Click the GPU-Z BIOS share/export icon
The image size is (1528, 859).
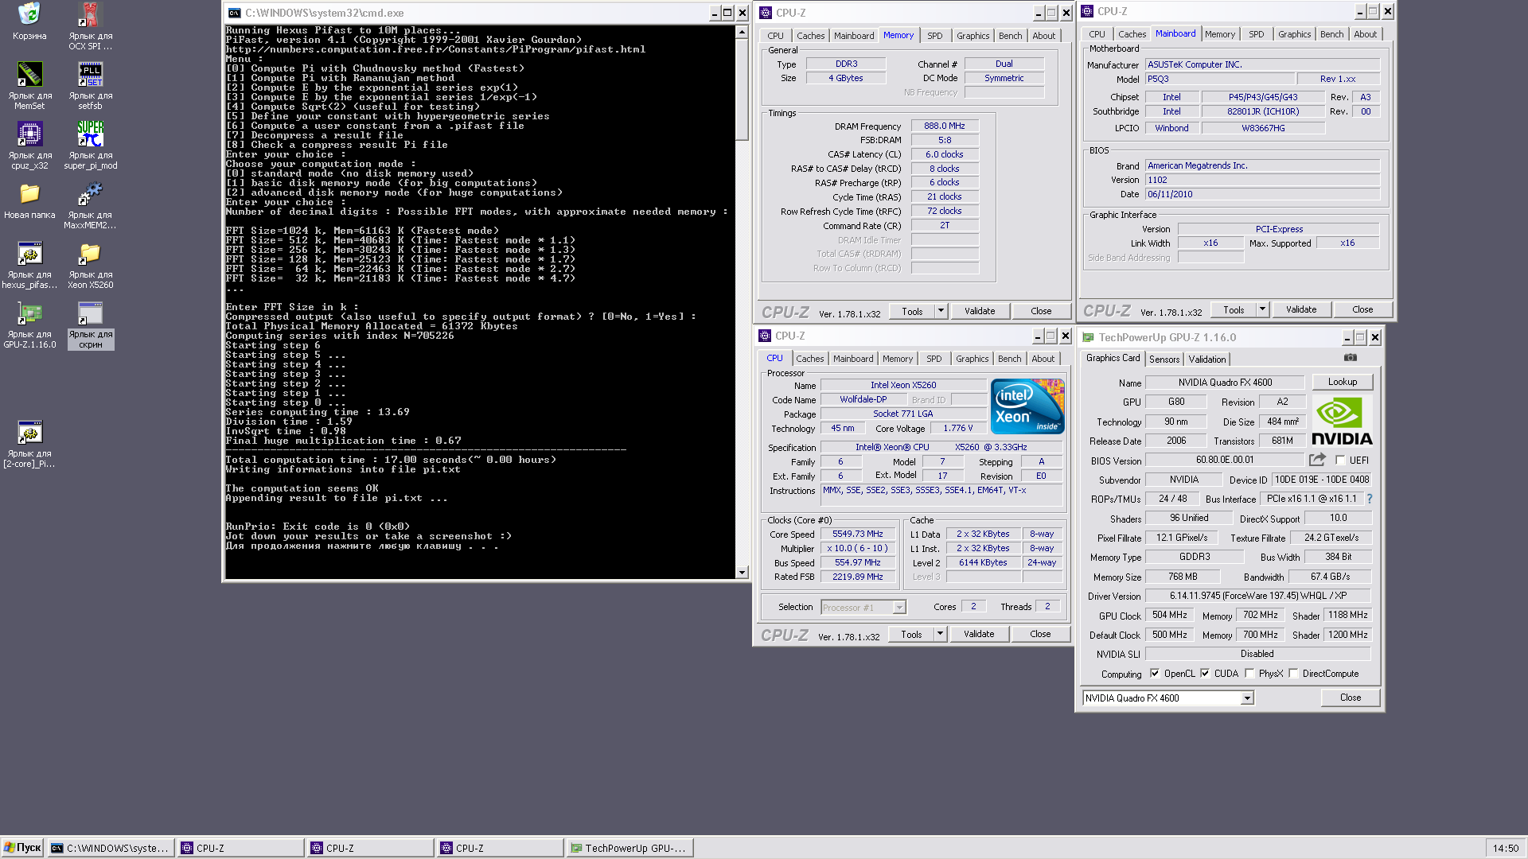(1317, 460)
